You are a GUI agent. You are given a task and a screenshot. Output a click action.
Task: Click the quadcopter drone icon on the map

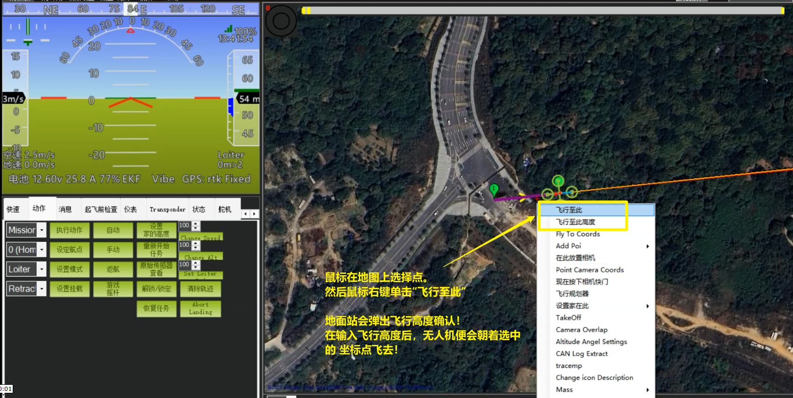click(x=559, y=191)
